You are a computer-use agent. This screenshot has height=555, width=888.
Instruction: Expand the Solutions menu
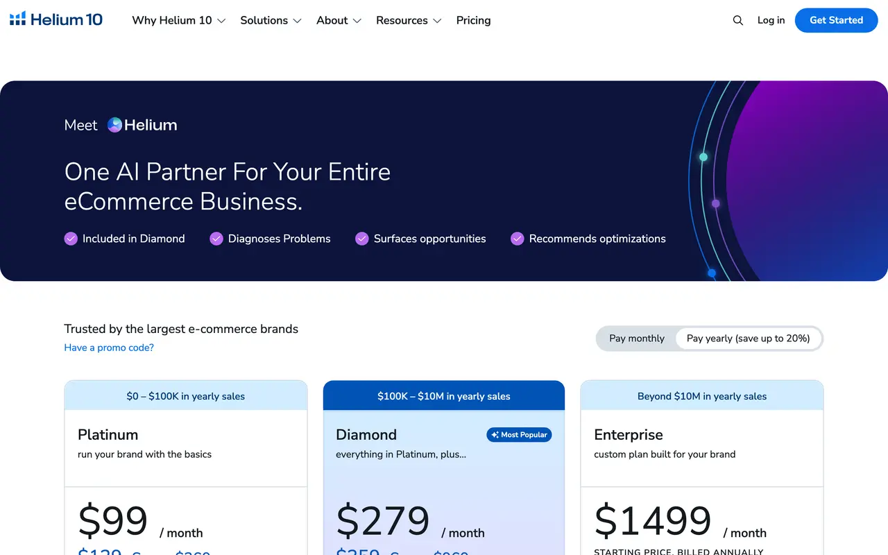(x=271, y=20)
